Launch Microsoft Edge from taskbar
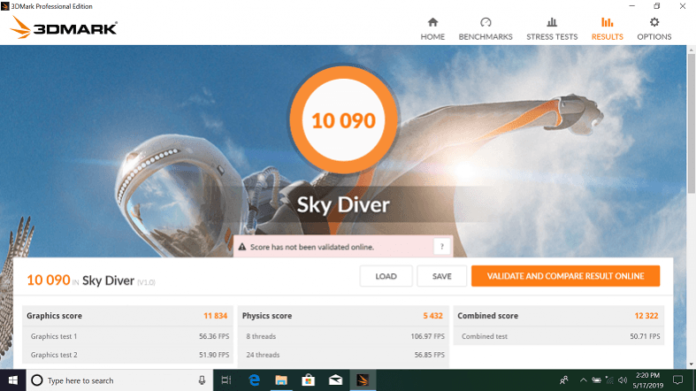The image size is (696, 391). click(x=255, y=380)
